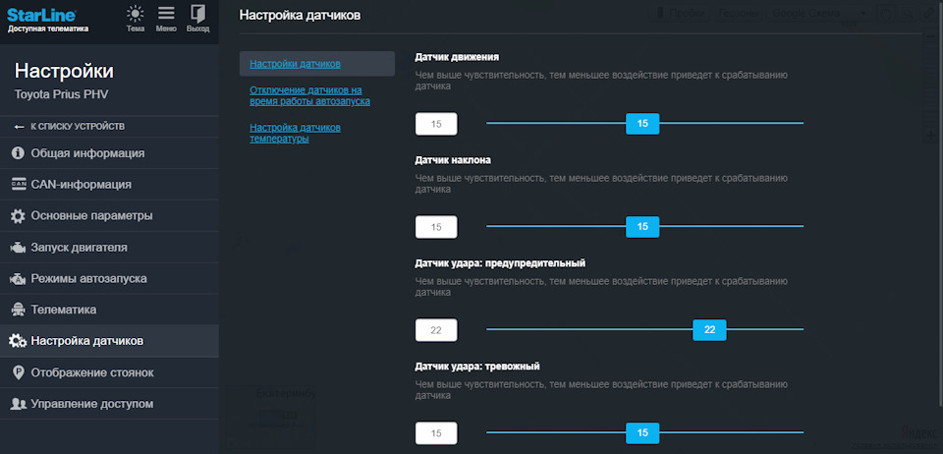Viewport: 943px width, 454px height.
Task: Click the Датчик движения heading
Action: click(457, 57)
